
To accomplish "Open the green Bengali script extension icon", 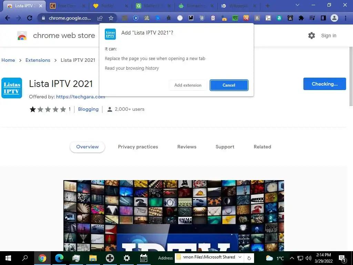I will (235, 18).
